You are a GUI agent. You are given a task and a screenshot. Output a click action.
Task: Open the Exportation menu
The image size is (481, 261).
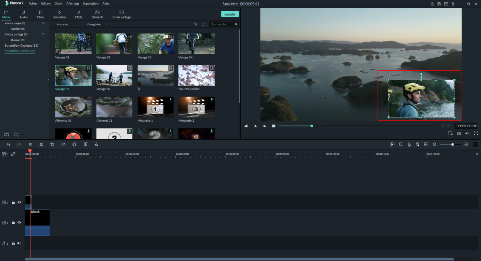pos(91,4)
